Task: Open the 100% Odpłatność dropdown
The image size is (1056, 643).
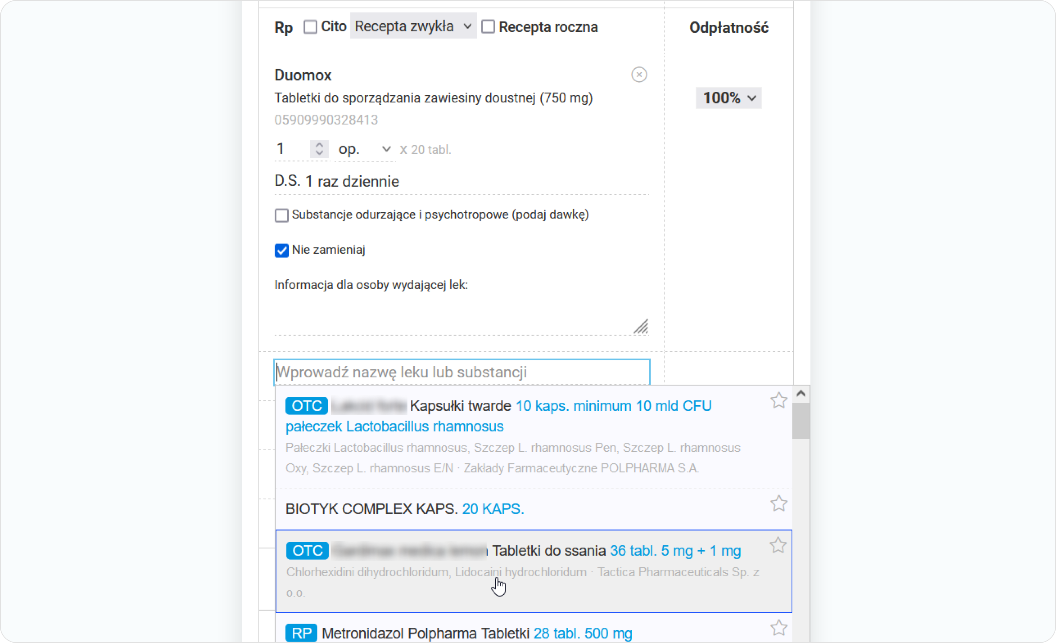Action: pyautogui.click(x=728, y=98)
